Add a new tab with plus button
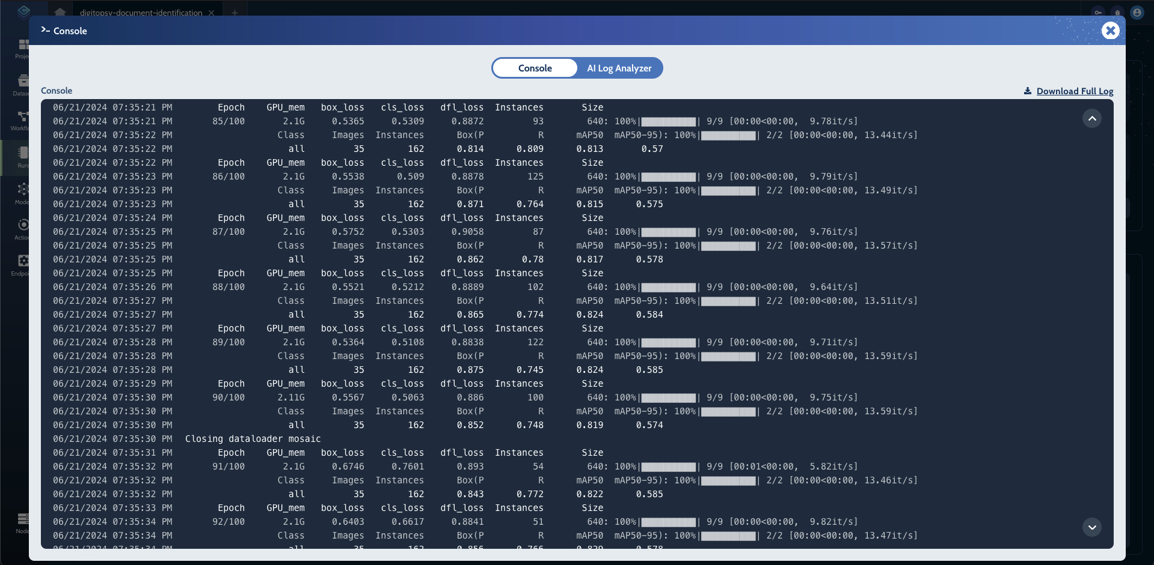 pos(235,13)
